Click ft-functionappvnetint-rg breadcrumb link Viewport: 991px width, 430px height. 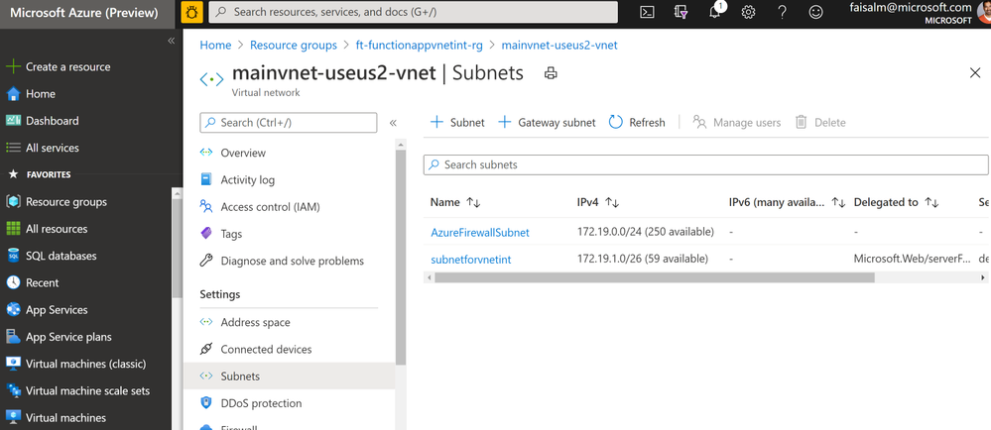pyautogui.click(x=419, y=46)
